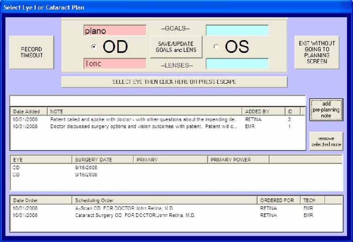Click the empty OS lenses field
The height and width of the screenshot is (242, 353).
click(x=237, y=63)
